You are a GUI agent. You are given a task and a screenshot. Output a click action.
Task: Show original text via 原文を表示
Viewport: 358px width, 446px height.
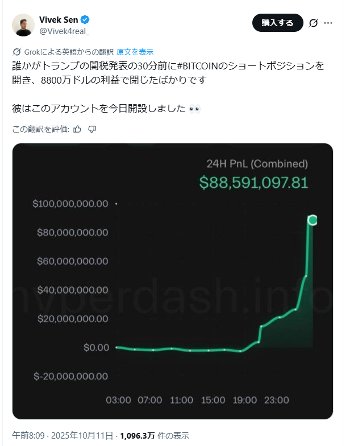tap(135, 52)
